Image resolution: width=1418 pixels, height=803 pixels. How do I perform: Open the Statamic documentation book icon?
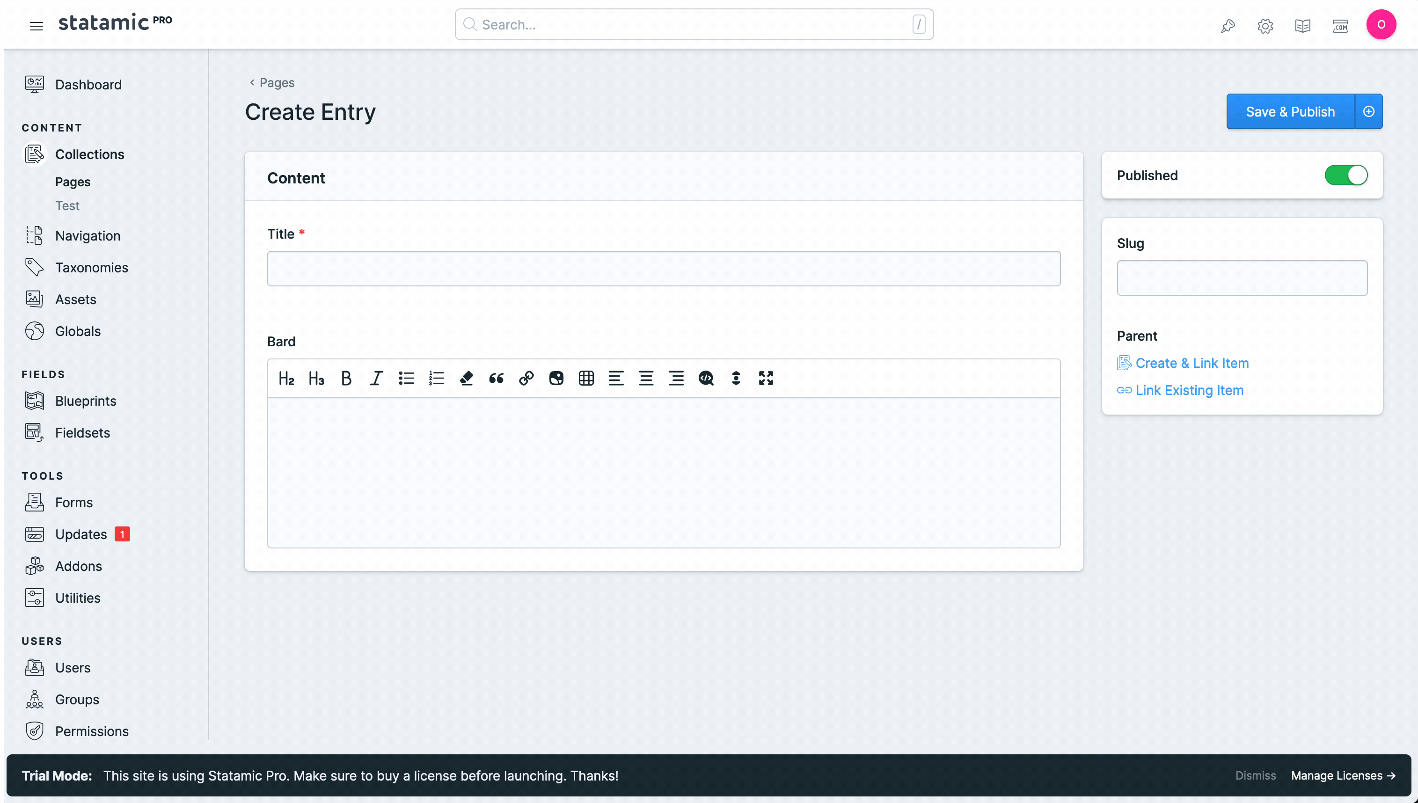pos(1303,25)
